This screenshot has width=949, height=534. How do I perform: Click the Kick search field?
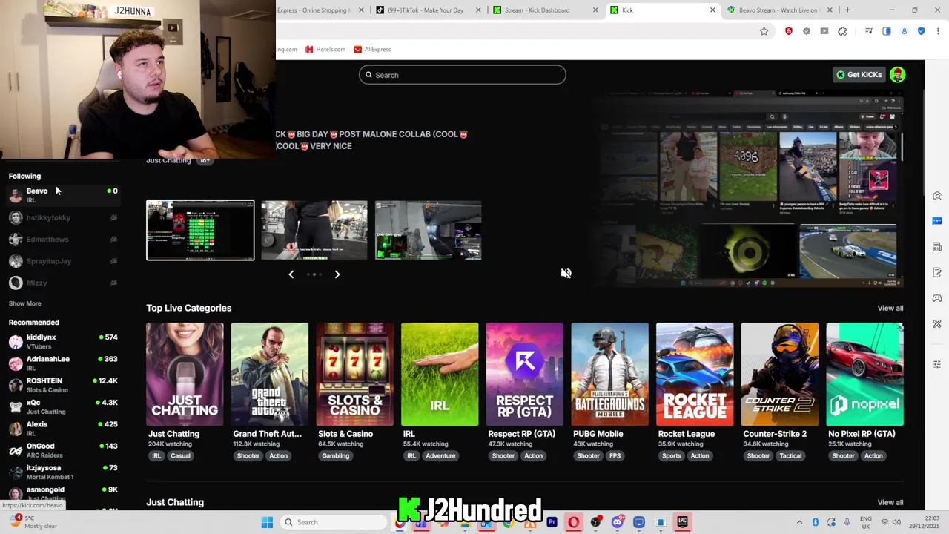[x=463, y=75]
